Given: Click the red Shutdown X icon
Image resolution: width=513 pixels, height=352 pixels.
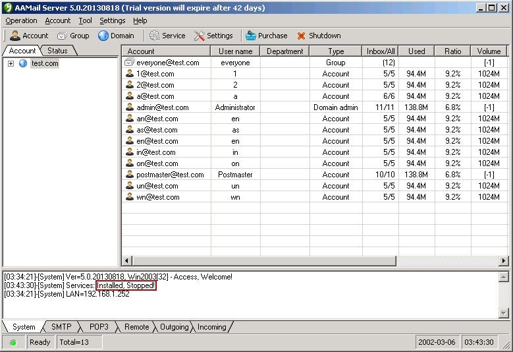Looking at the screenshot, I should [x=302, y=36].
